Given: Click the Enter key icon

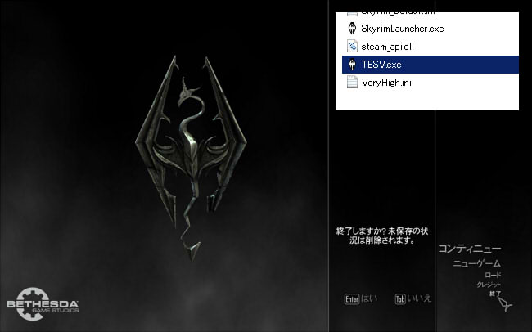Looking at the screenshot, I should [351, 299].
